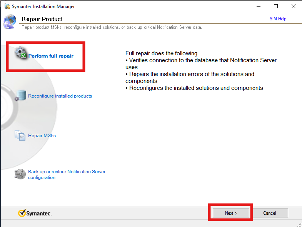The image size is (302, 227).
Task: Maximize the Installation Manager window
Action: (276, 7)
